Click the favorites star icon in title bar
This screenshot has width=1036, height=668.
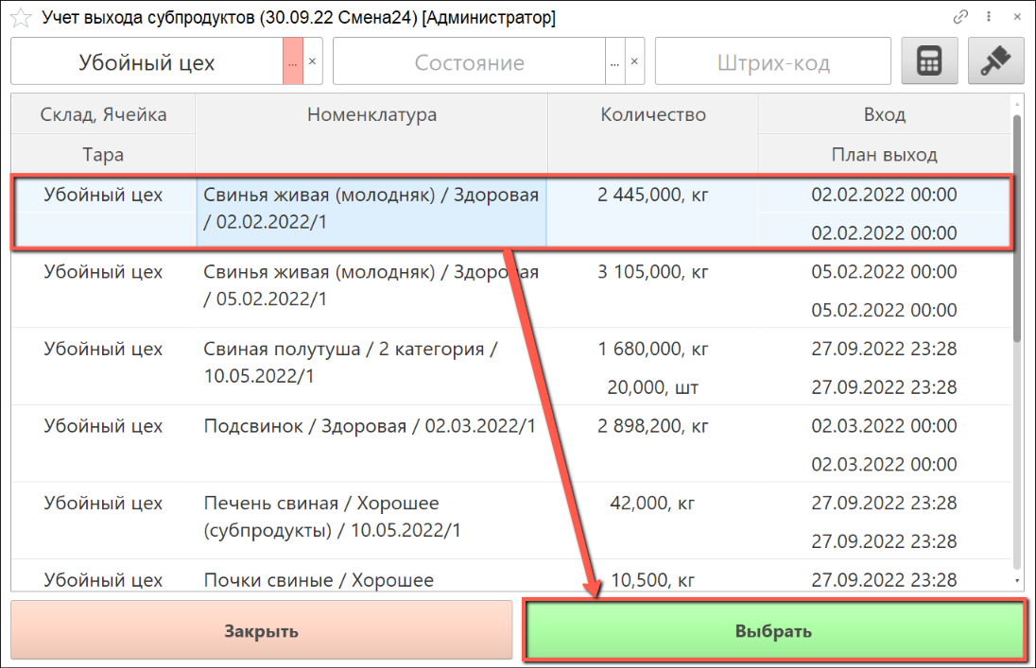[x=20, y=18]
